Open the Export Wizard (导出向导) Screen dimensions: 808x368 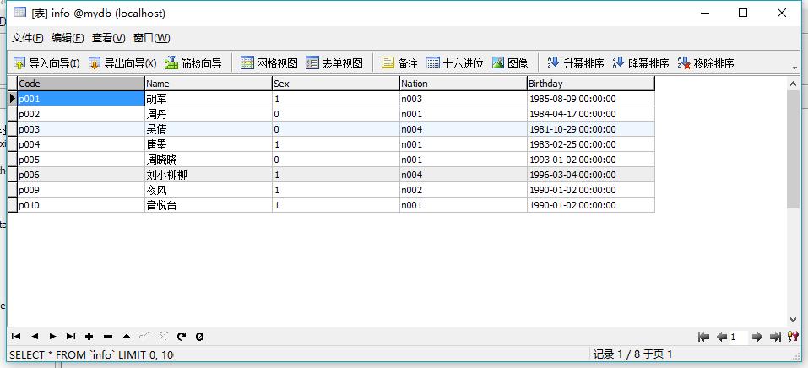click(x=122, y=63)
